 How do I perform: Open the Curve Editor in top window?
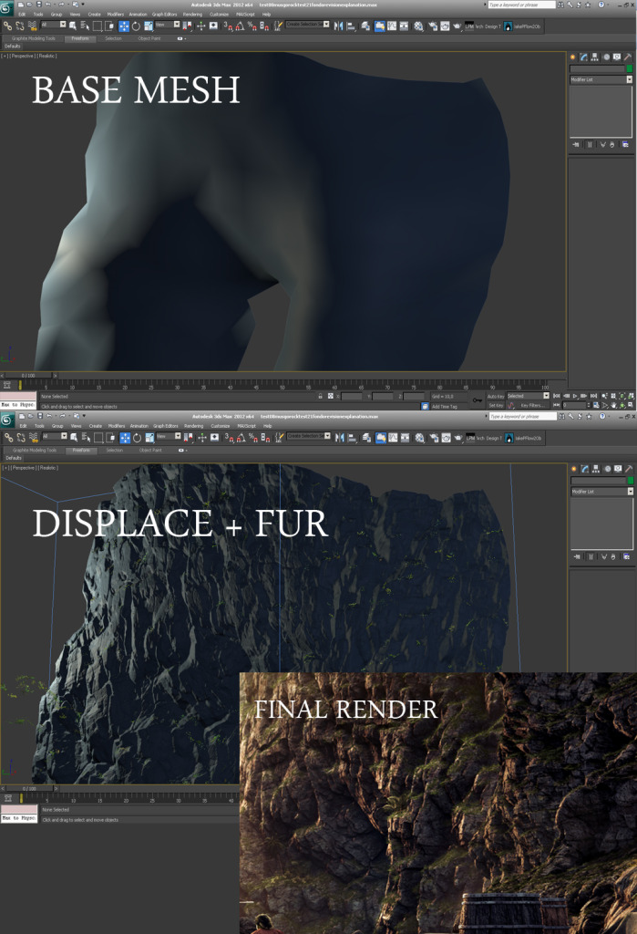pyautogui.click(x=392, y=26)
